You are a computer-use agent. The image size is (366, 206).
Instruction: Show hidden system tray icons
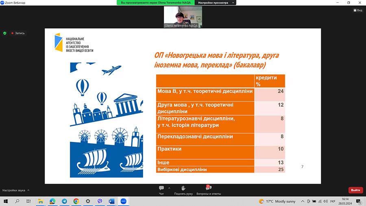pyautogui.click(x=303, y=202)
